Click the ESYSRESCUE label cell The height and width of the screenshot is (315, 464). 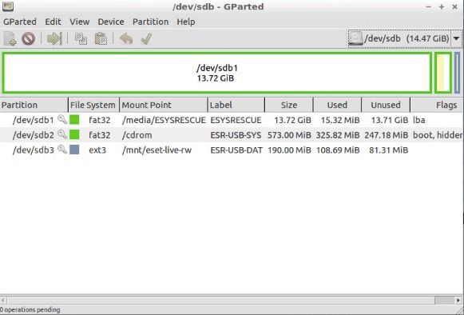[236, 120]
